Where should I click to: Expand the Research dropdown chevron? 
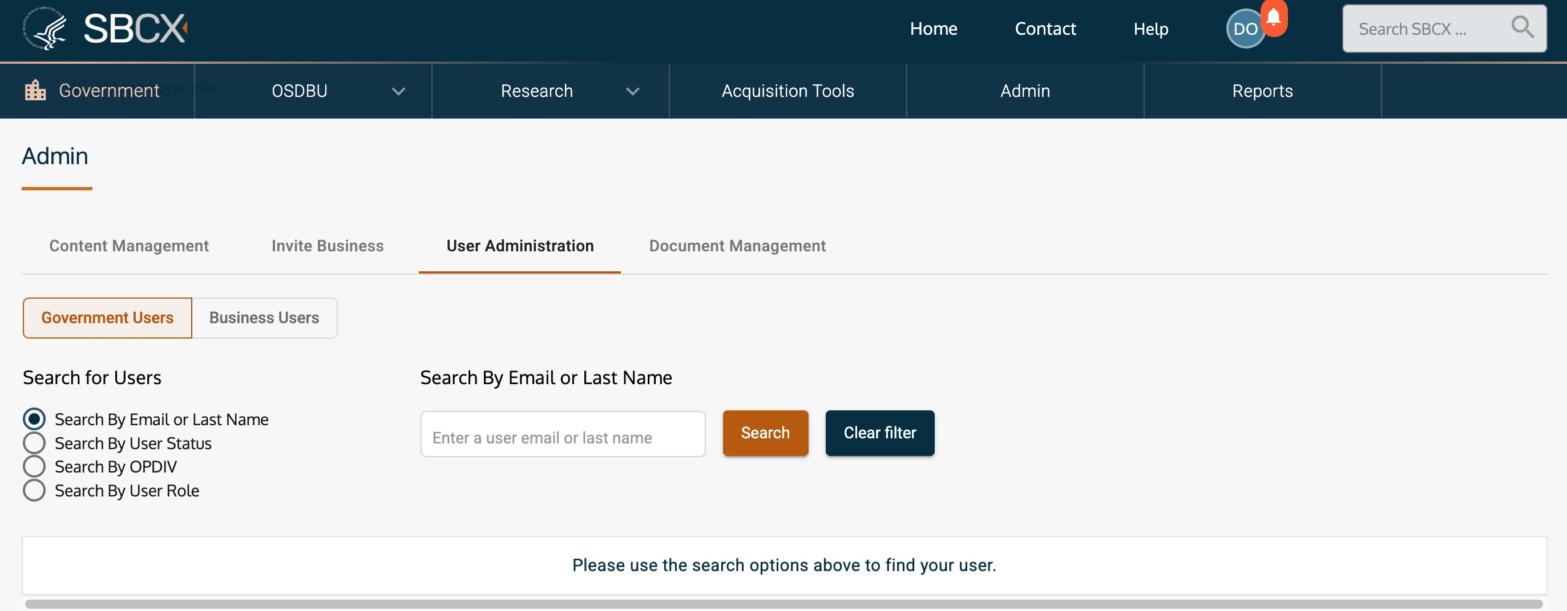click(x=633, y=92)
